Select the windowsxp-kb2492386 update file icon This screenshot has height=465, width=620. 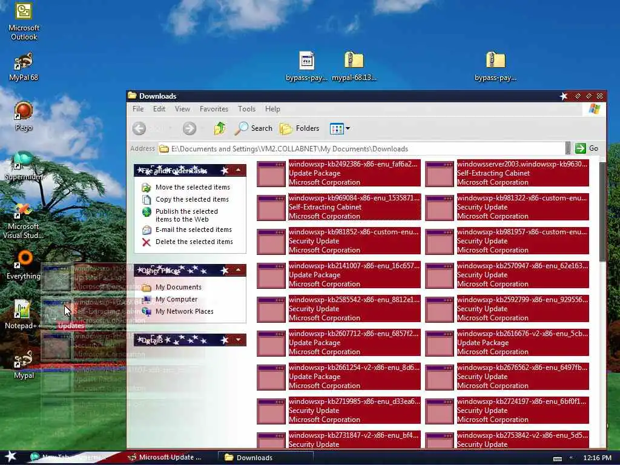pyautogui.click(x=271, y=174)
